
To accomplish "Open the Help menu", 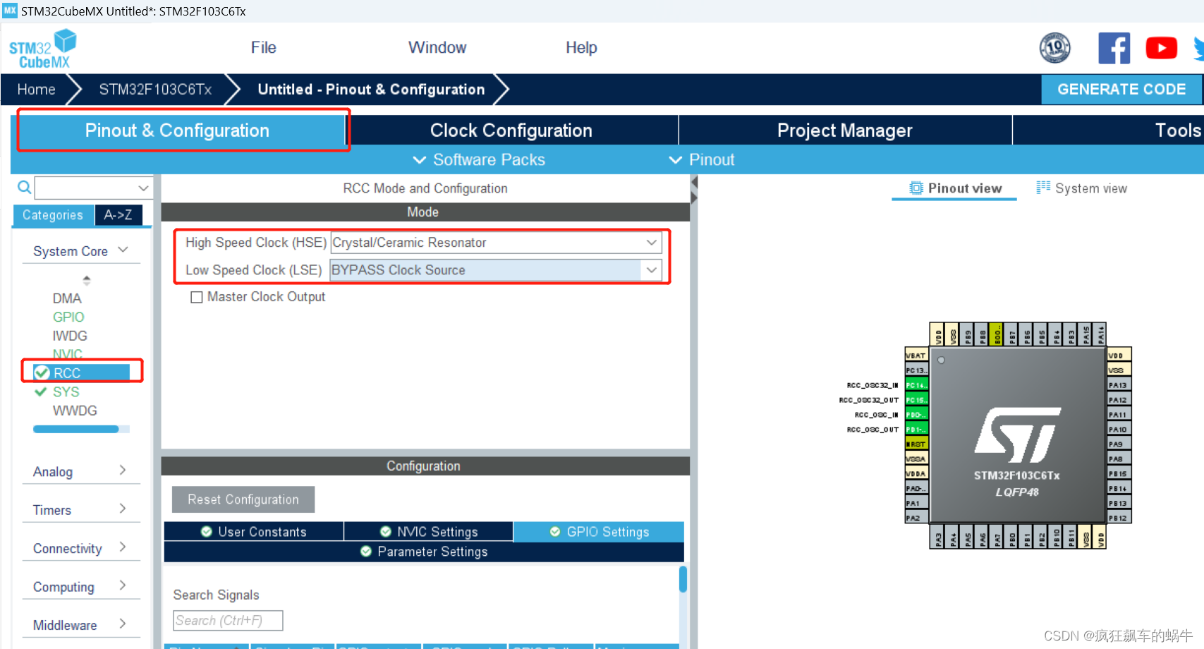I will (x=581, y=47).
